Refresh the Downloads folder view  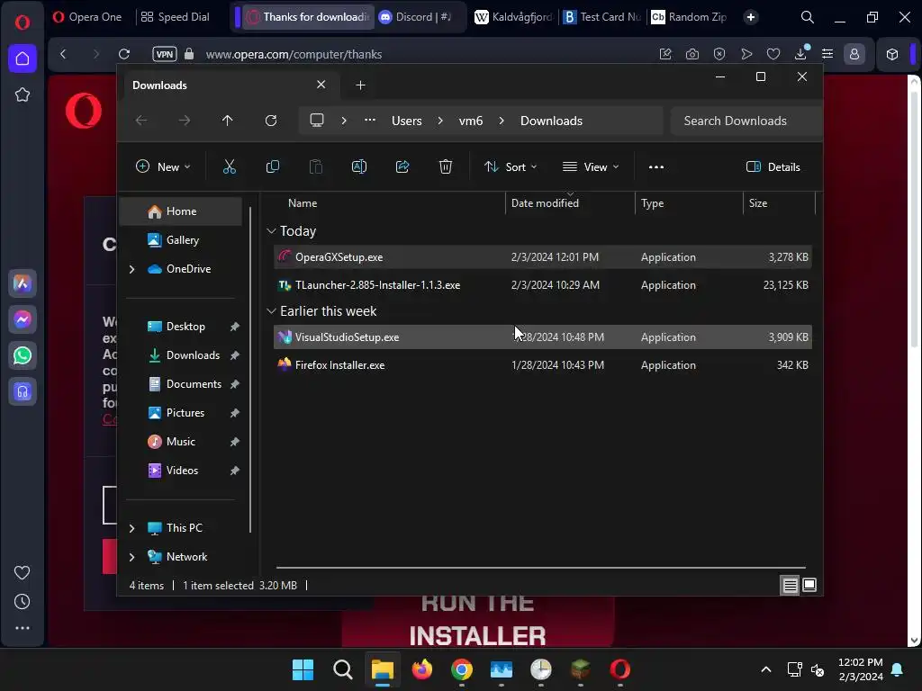[270, 121]
